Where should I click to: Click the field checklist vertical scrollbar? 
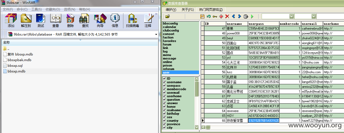click(197, 103)
